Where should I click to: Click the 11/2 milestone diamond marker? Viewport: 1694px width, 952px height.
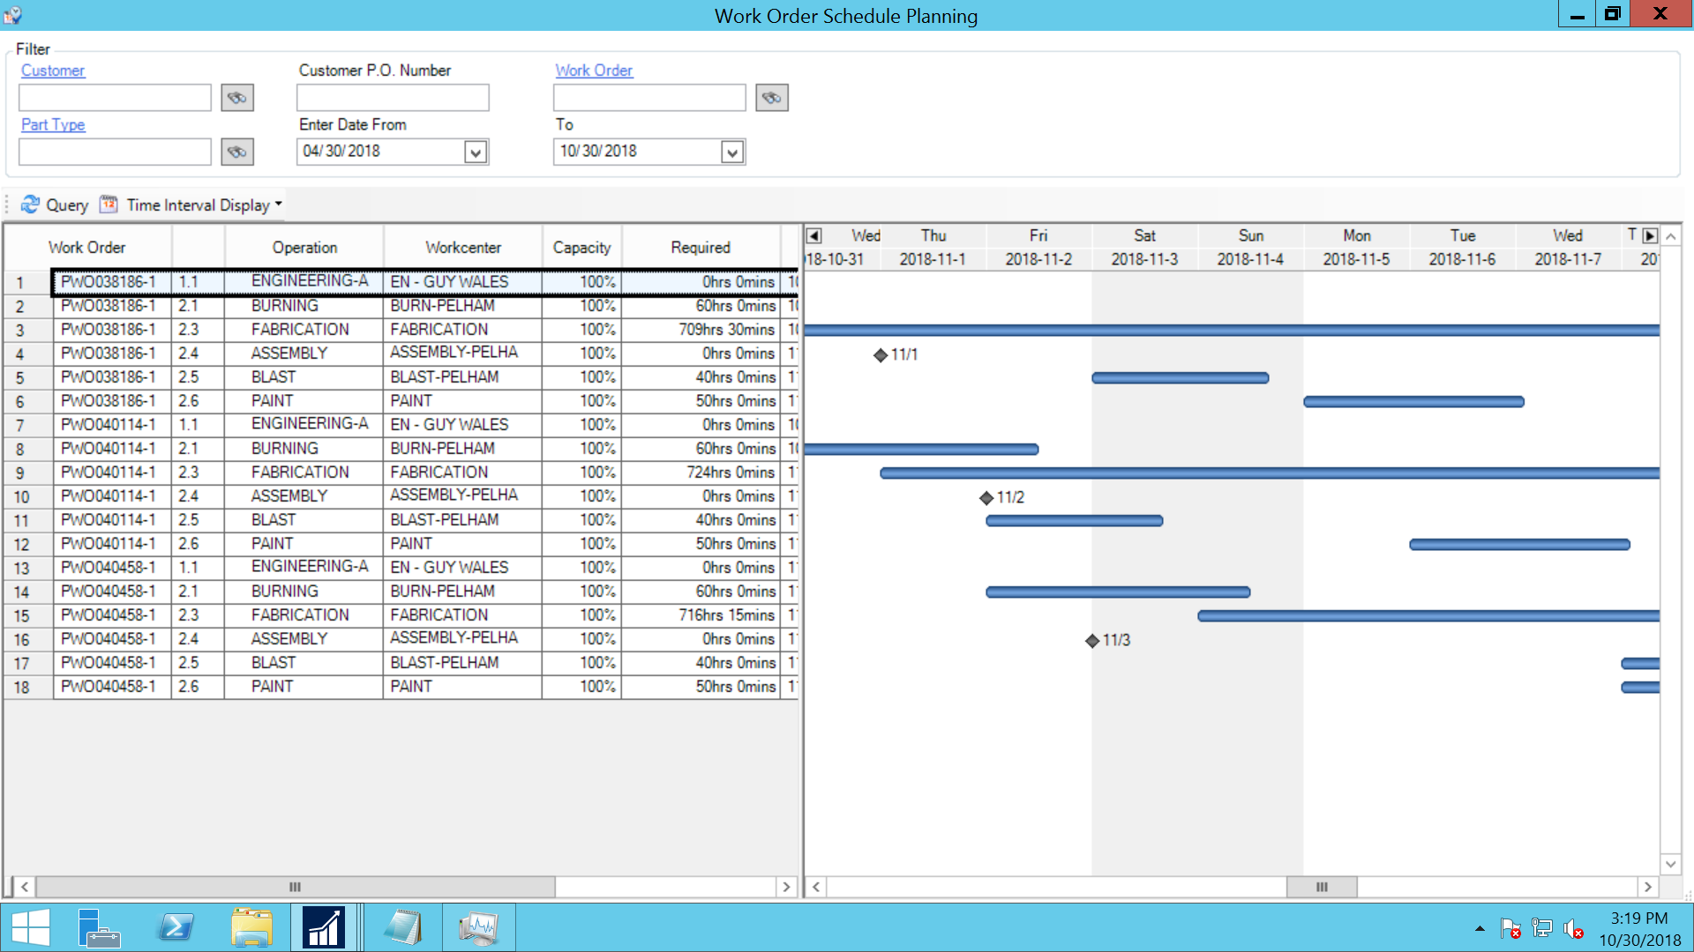pyautogui.click(x=986, y=498)
